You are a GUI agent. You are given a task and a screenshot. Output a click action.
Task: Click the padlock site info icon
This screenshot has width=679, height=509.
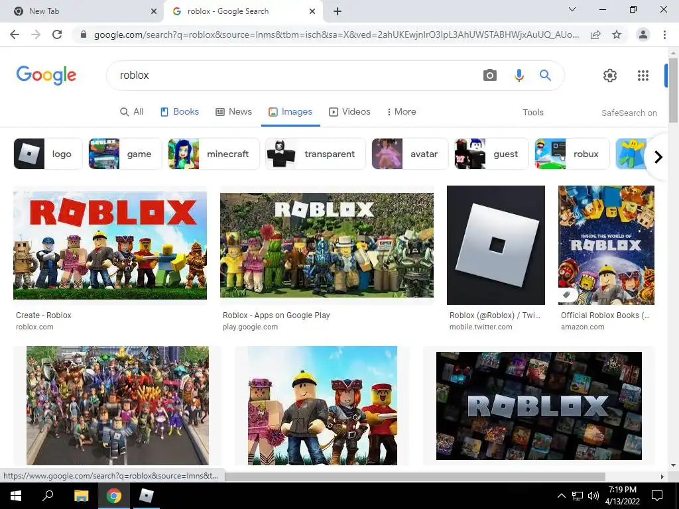[x=84, y=34]
